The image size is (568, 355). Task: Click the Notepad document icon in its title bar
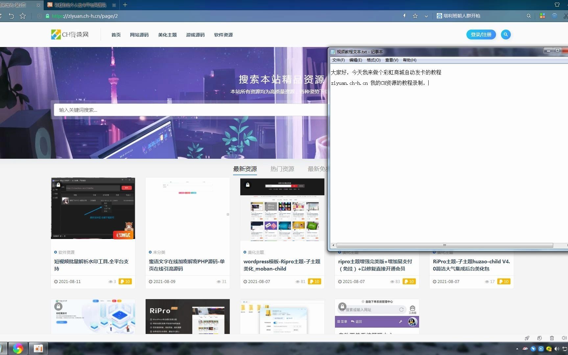[x=333, y=52]
